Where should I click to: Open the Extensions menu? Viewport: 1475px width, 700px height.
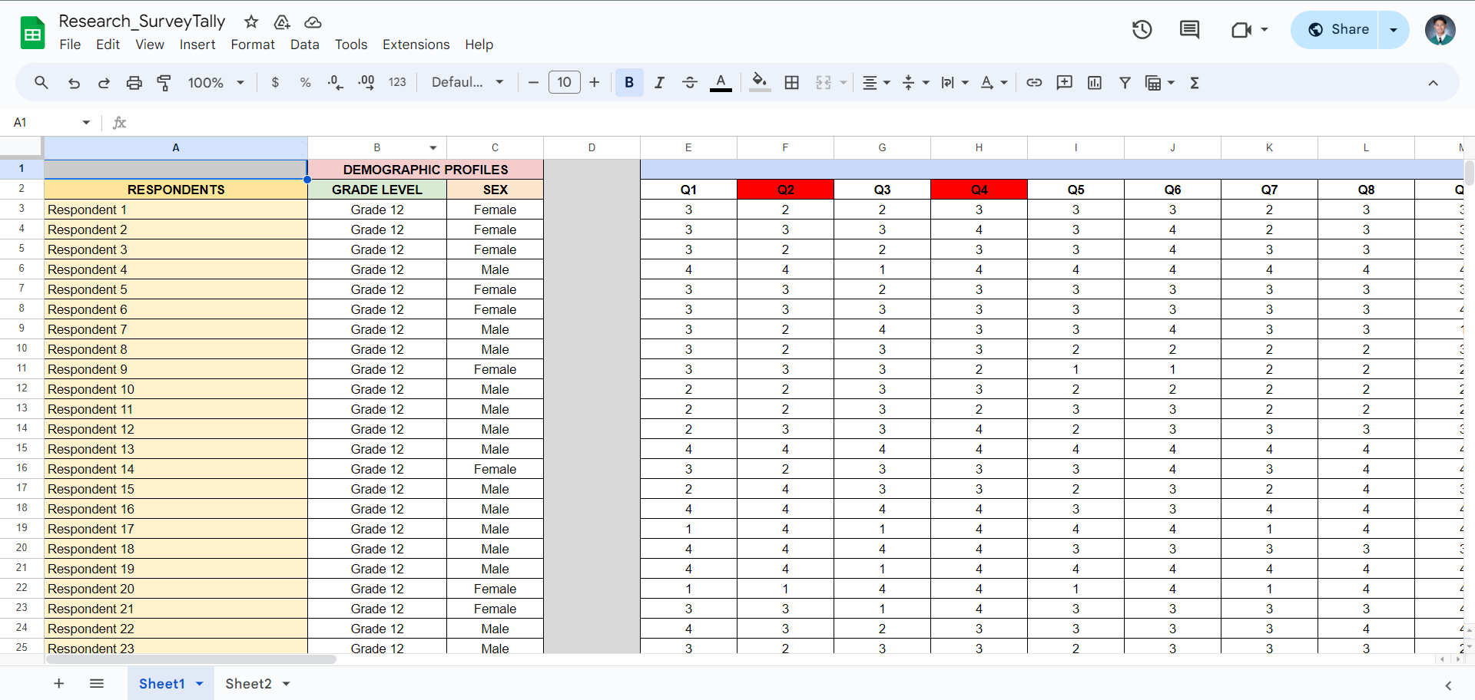click(x=416, y=45)
